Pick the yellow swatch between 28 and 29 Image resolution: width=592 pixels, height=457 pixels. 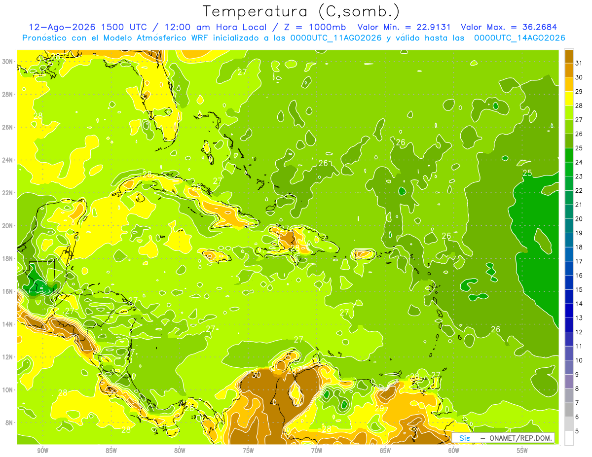(x=569, y=99)
